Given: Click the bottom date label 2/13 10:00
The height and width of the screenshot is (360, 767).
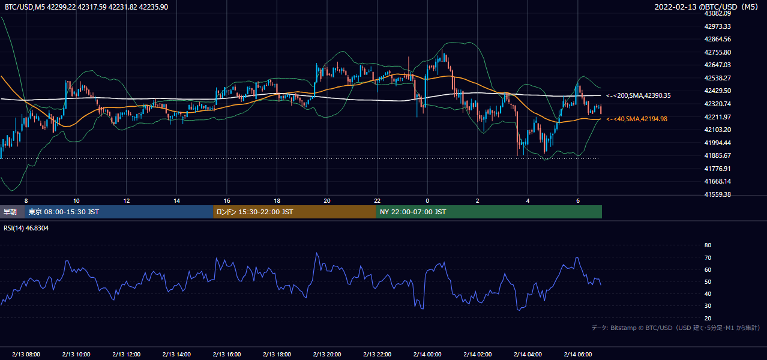Looking at the screenshot, I should [76, 355].
